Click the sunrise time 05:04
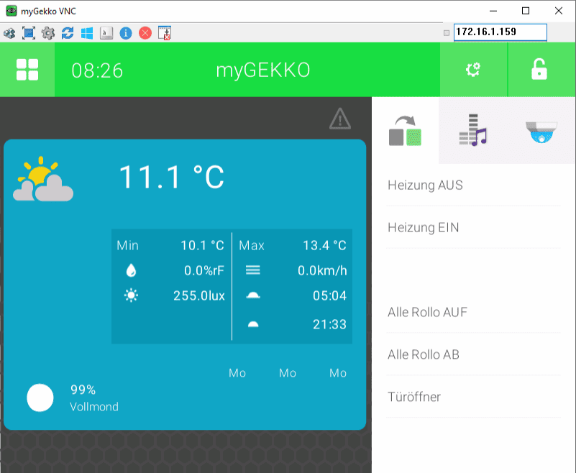 329,295
